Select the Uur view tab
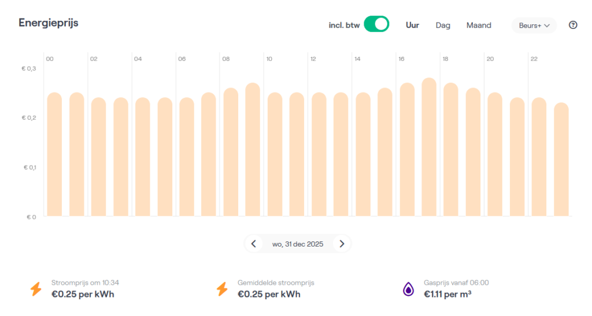Image resolution: width=592 pixels, height=316 pixels. [412, 25]
